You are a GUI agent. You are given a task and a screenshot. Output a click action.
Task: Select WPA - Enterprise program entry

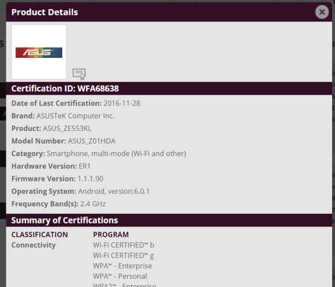coord(122,266)
